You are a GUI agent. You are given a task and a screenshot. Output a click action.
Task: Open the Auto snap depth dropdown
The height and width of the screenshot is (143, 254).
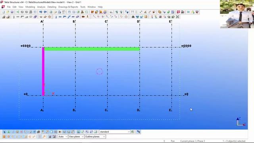click(63, 137)
